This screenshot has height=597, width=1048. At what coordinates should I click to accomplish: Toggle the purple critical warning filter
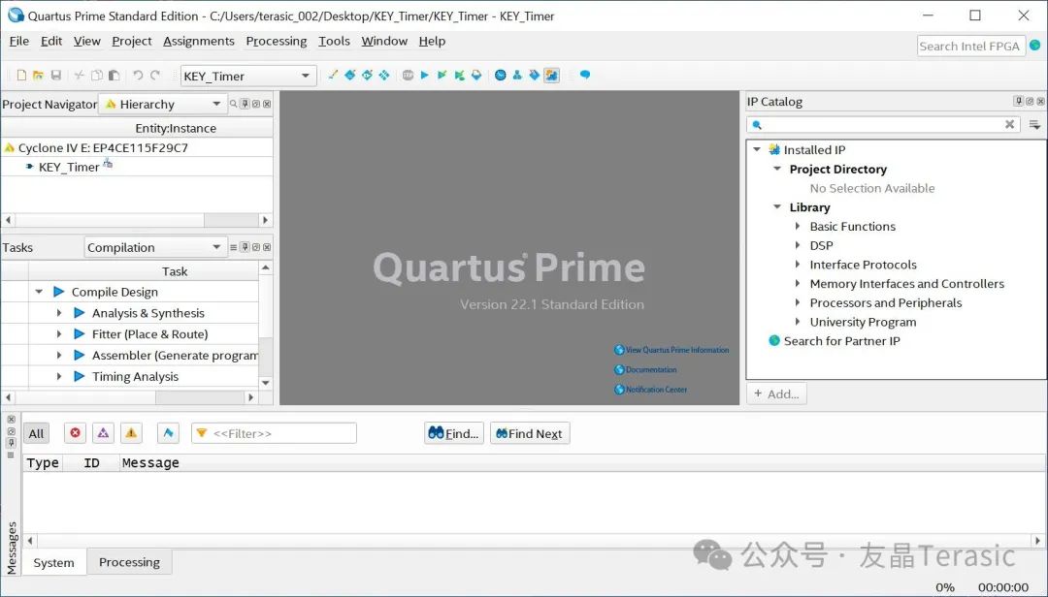pos(103,433)
